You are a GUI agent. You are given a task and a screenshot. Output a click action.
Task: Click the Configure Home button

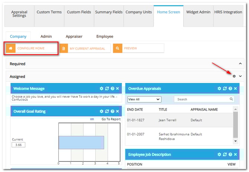coord(32,49)
